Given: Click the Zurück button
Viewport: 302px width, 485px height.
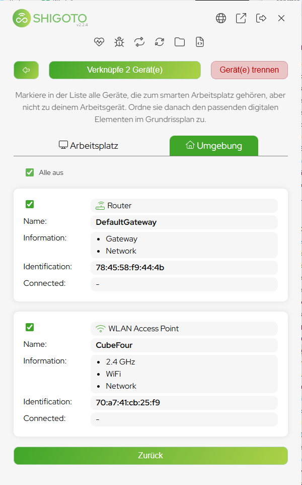Looking at the screenshot, I should (x=150, y=455).
